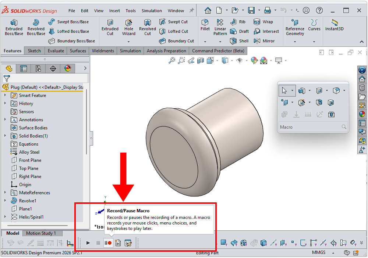Click the Run Macro play button

point(88,243)
